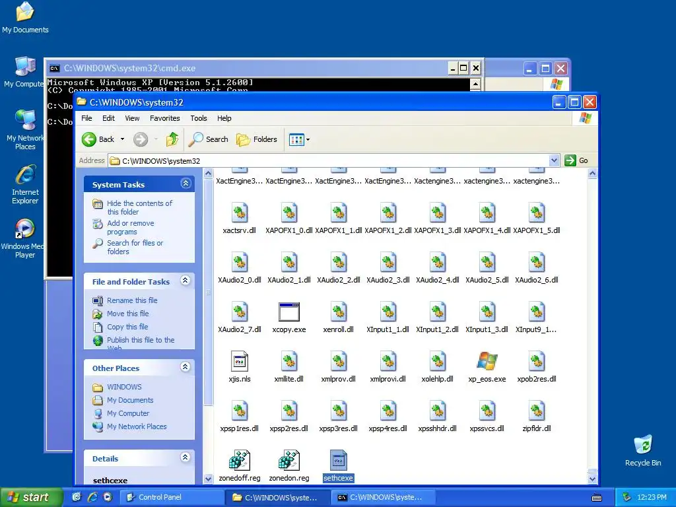This screenshot has height=507, width=676.
Task: Select the xcopy.exe file icon
Action: 289,312
